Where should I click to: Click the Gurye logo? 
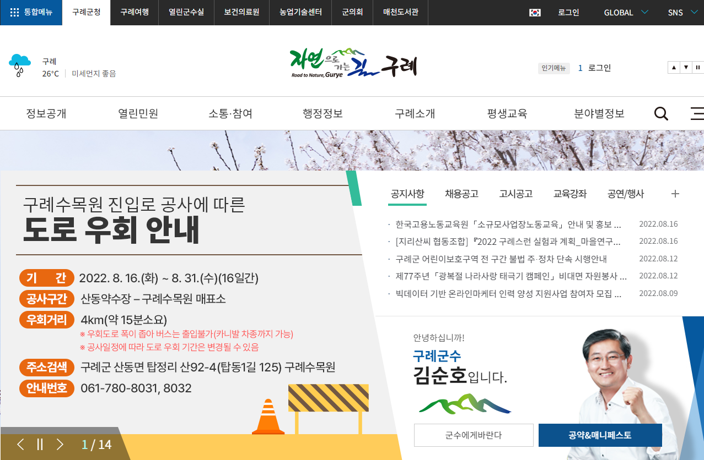(353, 63)
